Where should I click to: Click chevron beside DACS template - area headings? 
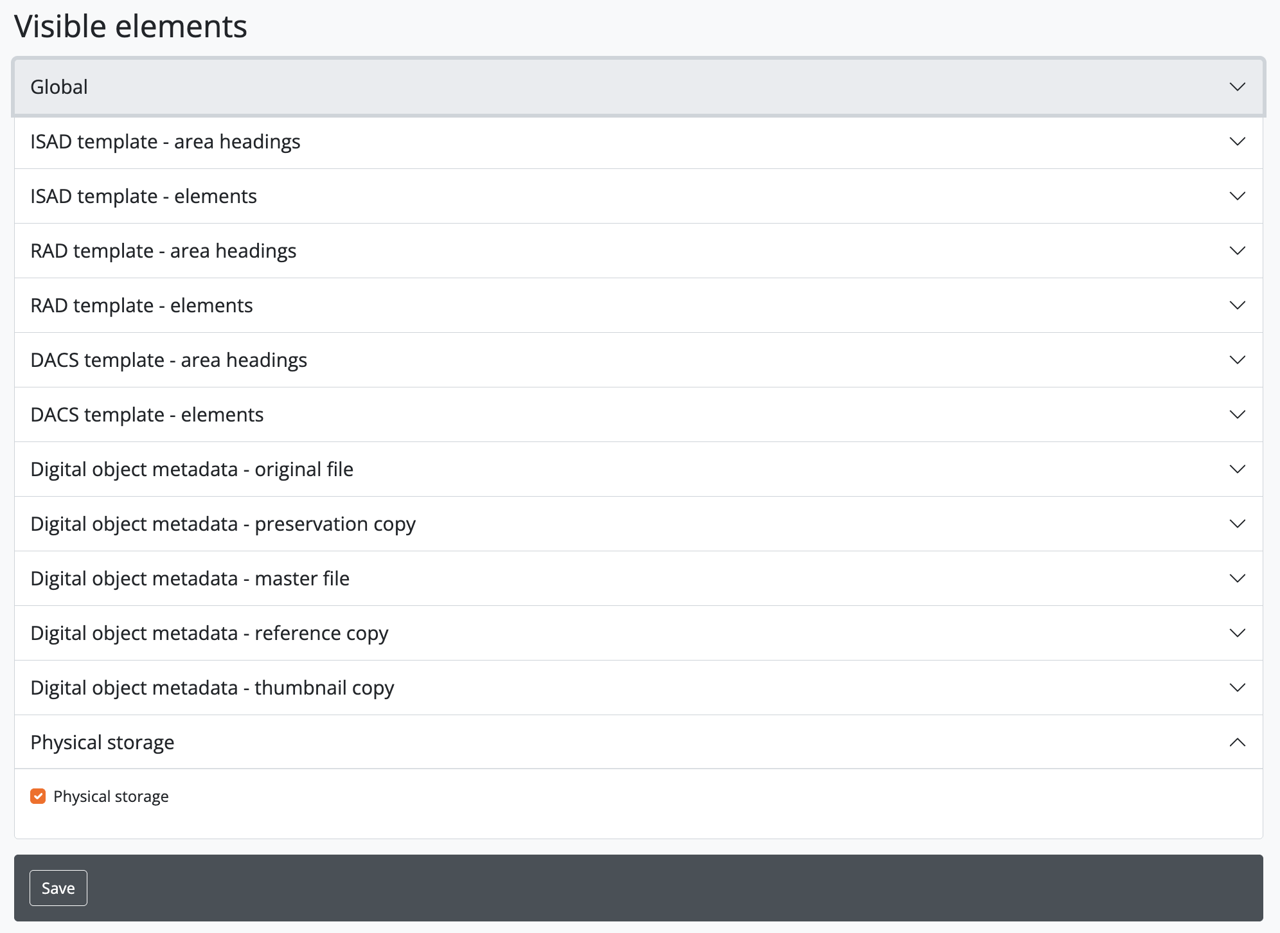click(x=1237, y=360)
